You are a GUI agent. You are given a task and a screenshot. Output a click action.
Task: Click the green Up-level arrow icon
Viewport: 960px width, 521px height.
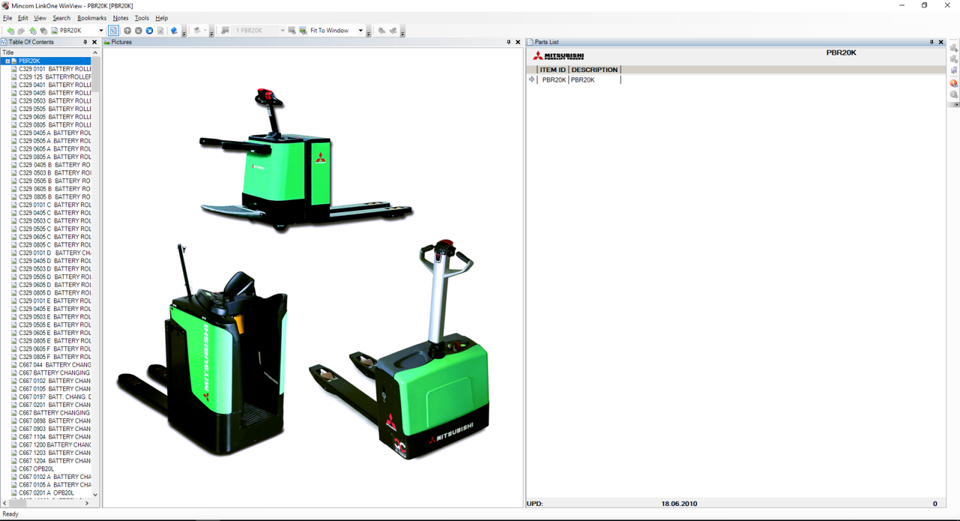[33, 31]
